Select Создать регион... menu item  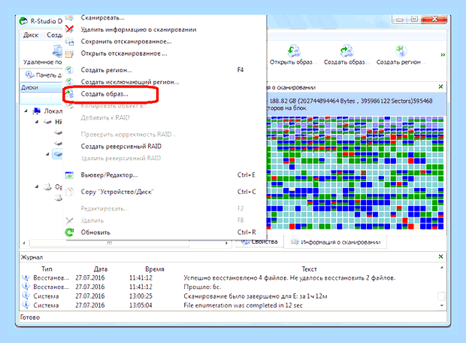click(x=106, y=70)
